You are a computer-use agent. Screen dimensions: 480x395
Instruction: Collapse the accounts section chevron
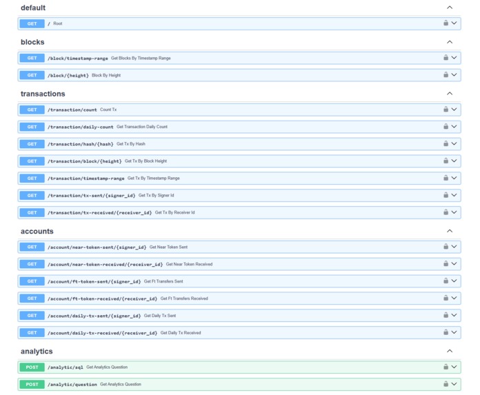[450, 231]
